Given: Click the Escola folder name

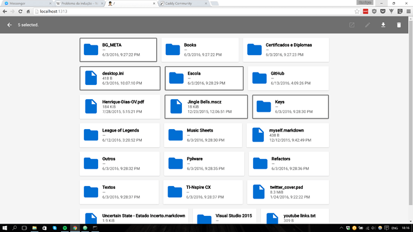Looking at the screenshot, I should 194,74.
